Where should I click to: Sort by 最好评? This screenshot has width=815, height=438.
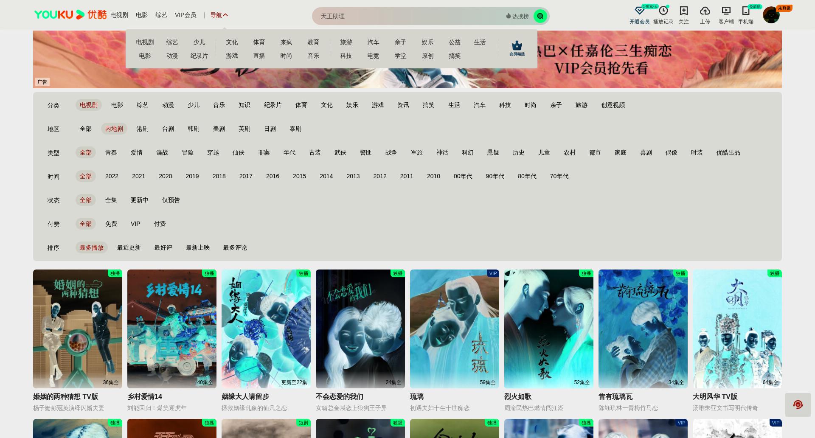[x=163, y=247]
